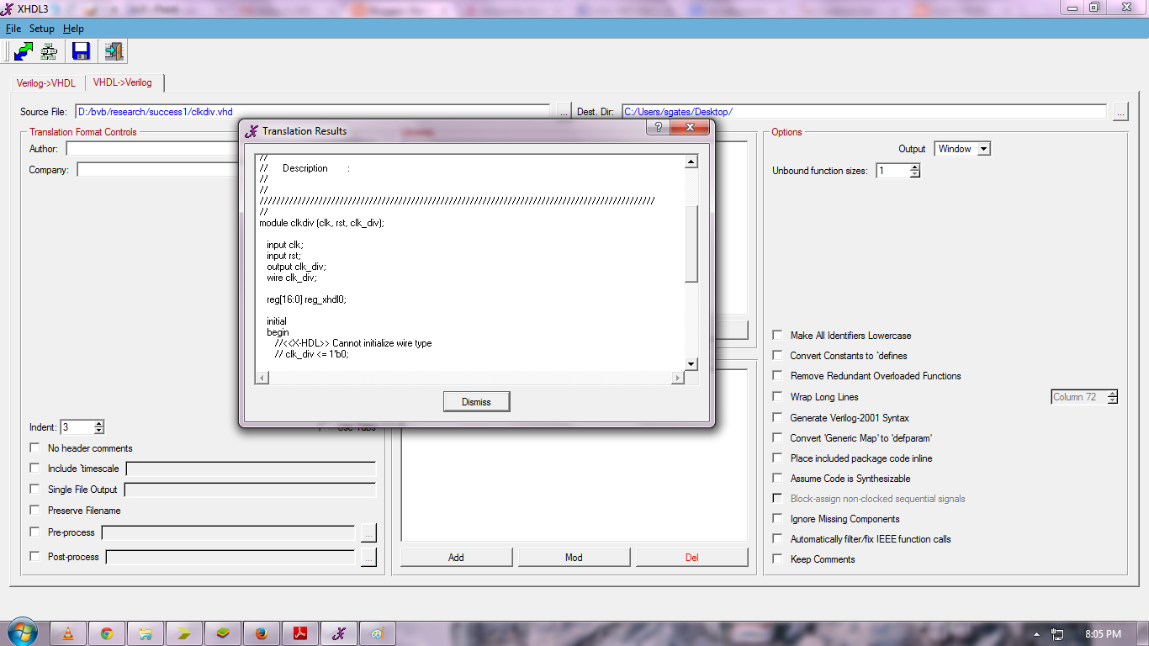Viewport: 1149px width, 646px height.
Task: Dismiss the Translation Results dialog
Action: 476,401
